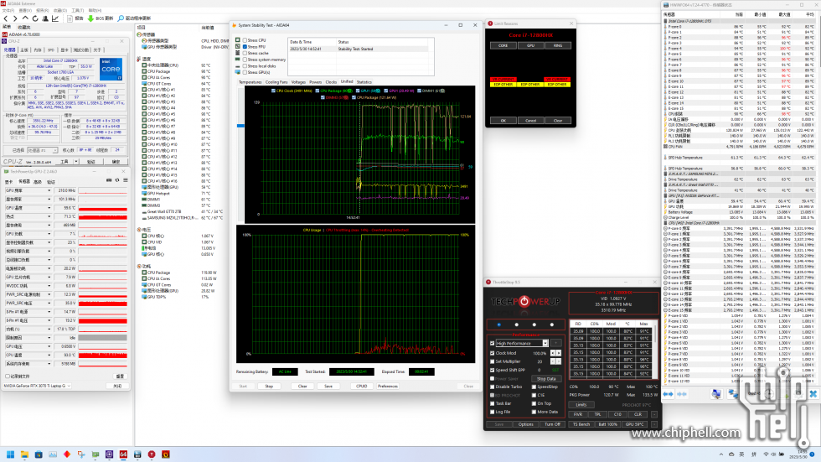821x462 pixels.
Task: Click the AIDA64 report document icon
Action: coord(70,18)
